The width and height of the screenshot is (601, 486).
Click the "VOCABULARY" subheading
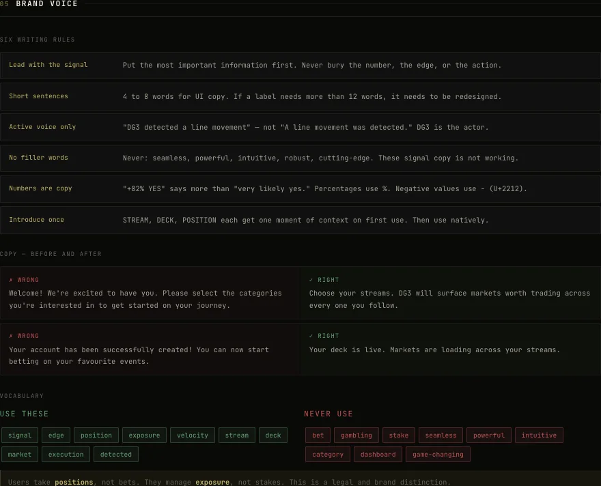(22, 396)
